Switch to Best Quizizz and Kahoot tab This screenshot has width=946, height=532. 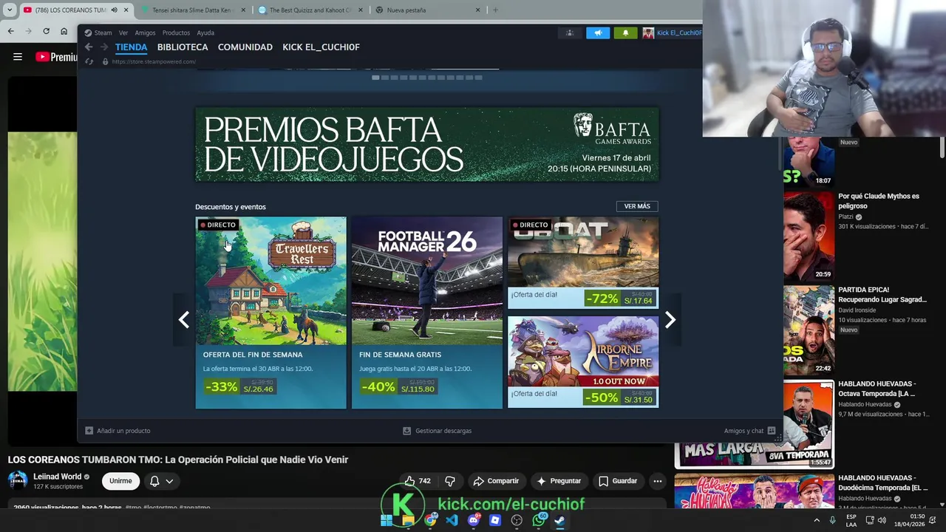coord(310,10)
